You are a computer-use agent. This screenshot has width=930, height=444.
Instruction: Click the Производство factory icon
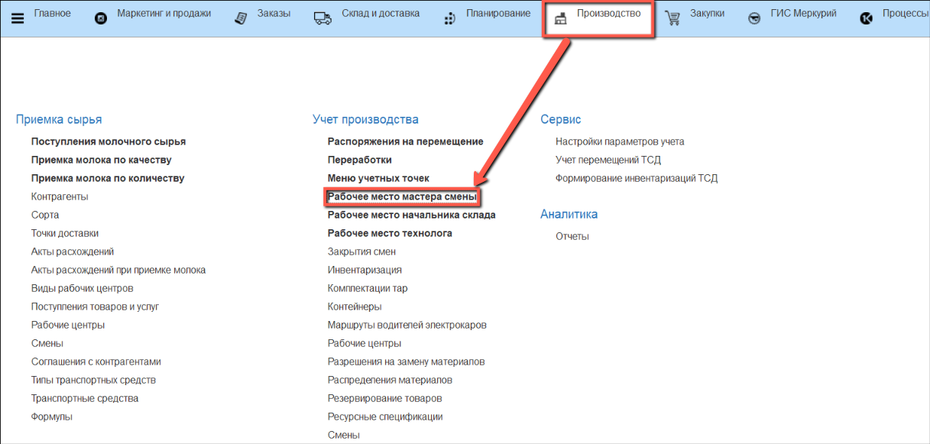pyautogui.click(x=561, y=18)
